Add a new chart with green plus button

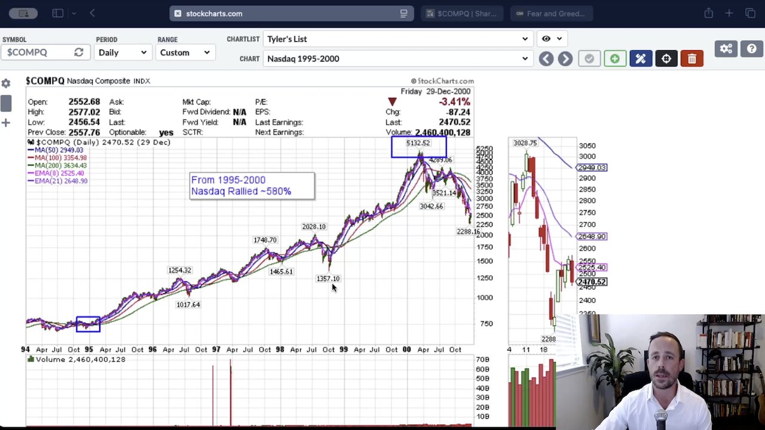614,59
